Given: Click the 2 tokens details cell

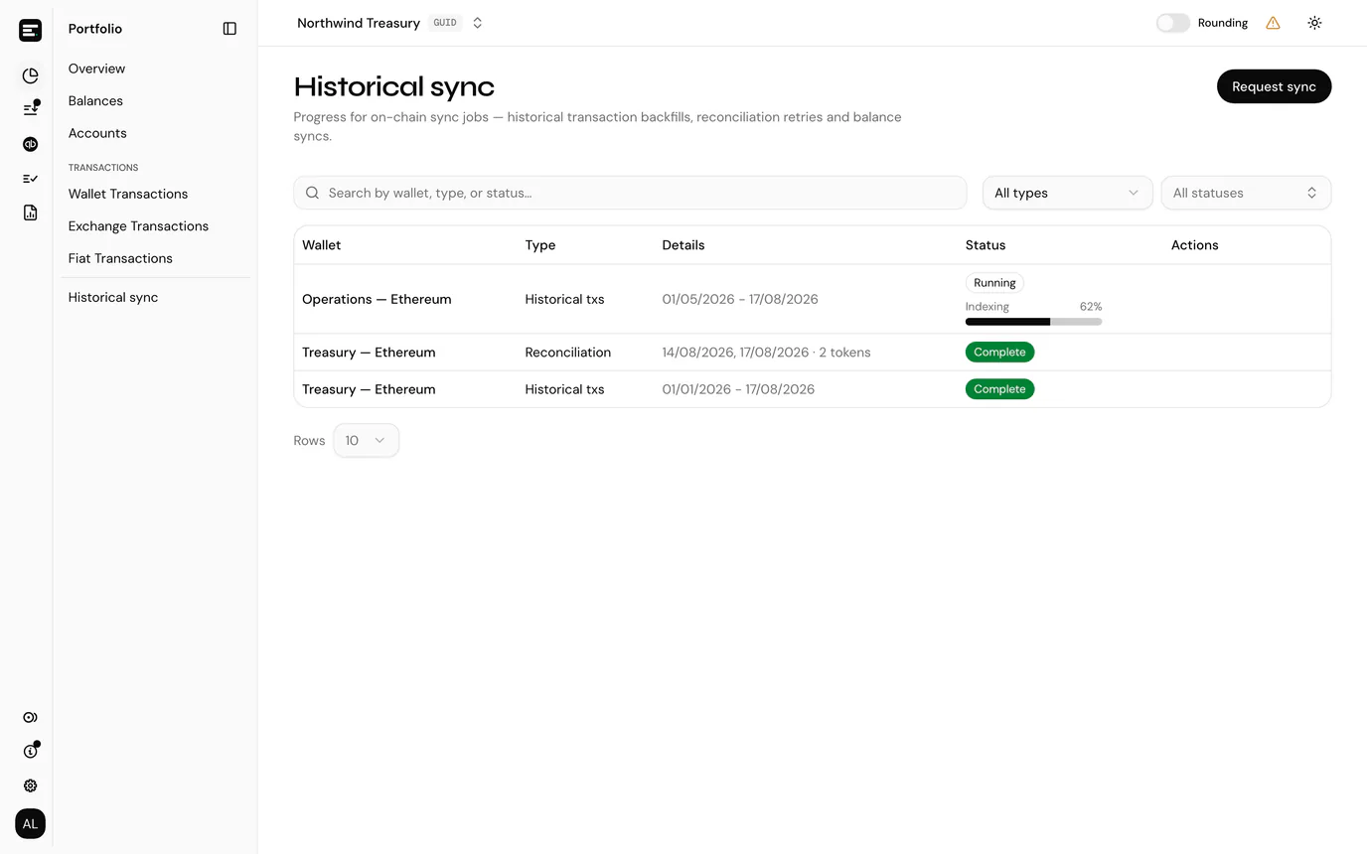Looking at the screenshot, I should point(766,353).
